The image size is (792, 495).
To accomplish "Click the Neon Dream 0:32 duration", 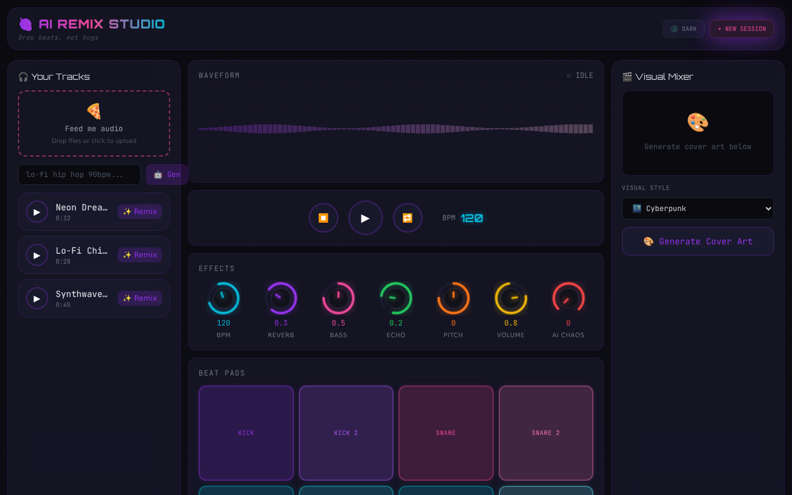I will [x=63, y=218].
